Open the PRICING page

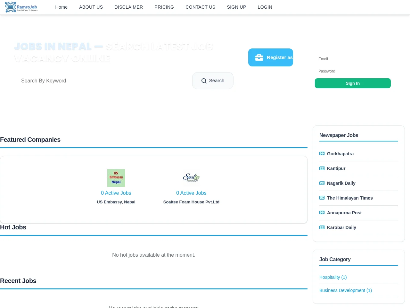[164, 7]
